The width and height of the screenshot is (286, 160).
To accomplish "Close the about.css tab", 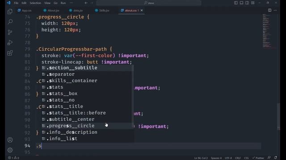I will (142, 10).
